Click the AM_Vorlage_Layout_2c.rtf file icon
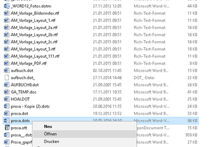The image size is (212, 147). [x=7, y=42]
